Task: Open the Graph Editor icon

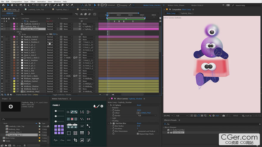Action: [x=95, y=14]
